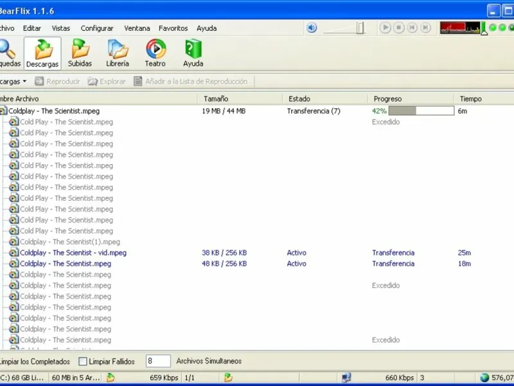This screenshot has height=386, width=514.
Task: Click the globe icon in status bar
Action: point(484,378)
